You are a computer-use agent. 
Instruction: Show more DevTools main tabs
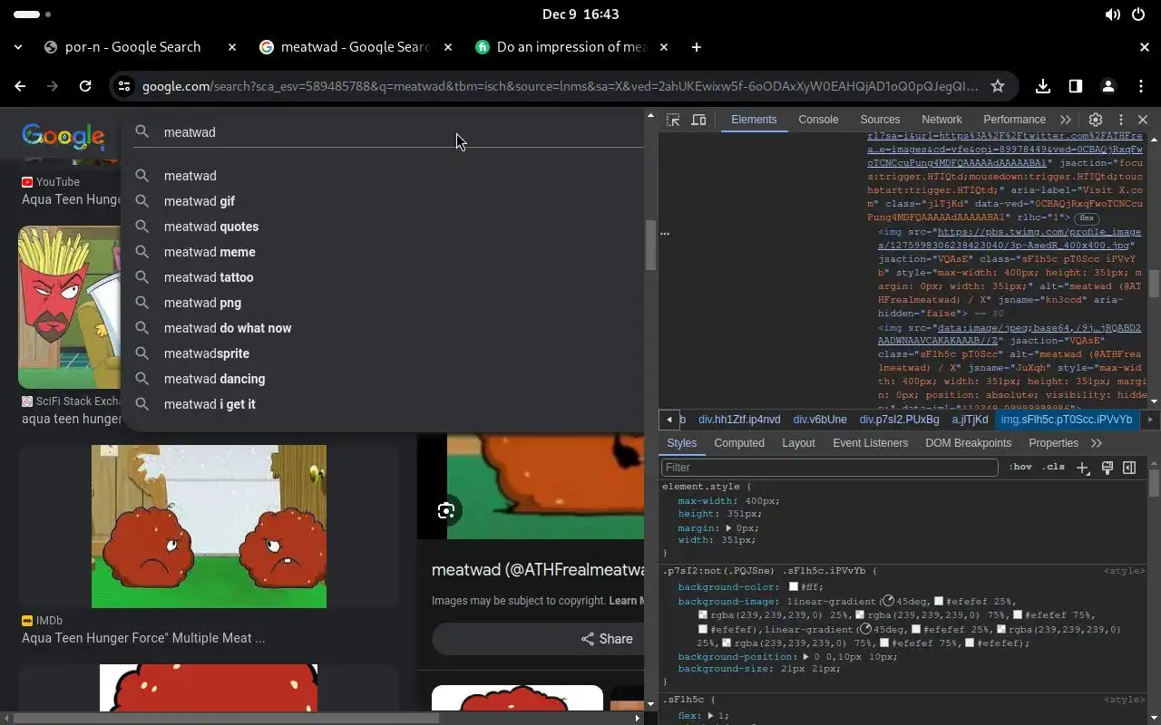pyautogui.click(x=1066, y=120)
